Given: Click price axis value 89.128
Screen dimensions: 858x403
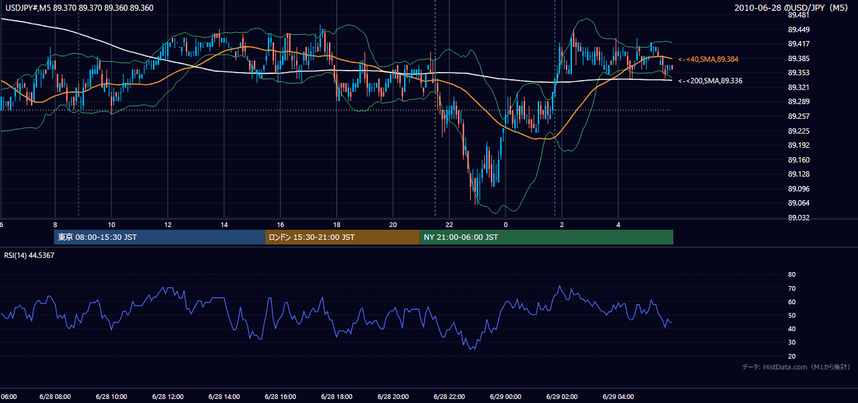Looking at the screenshot, I should (x=798, y=174).
